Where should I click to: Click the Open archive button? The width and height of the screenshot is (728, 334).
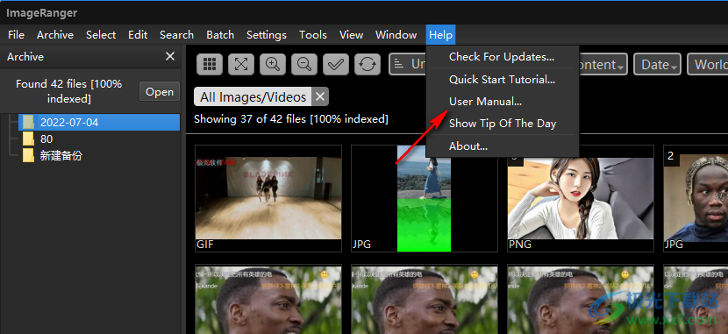[x=160, y=91]
